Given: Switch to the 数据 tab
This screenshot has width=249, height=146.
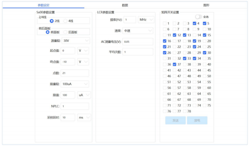Looking at the screenshot, I should pos(125,5).
